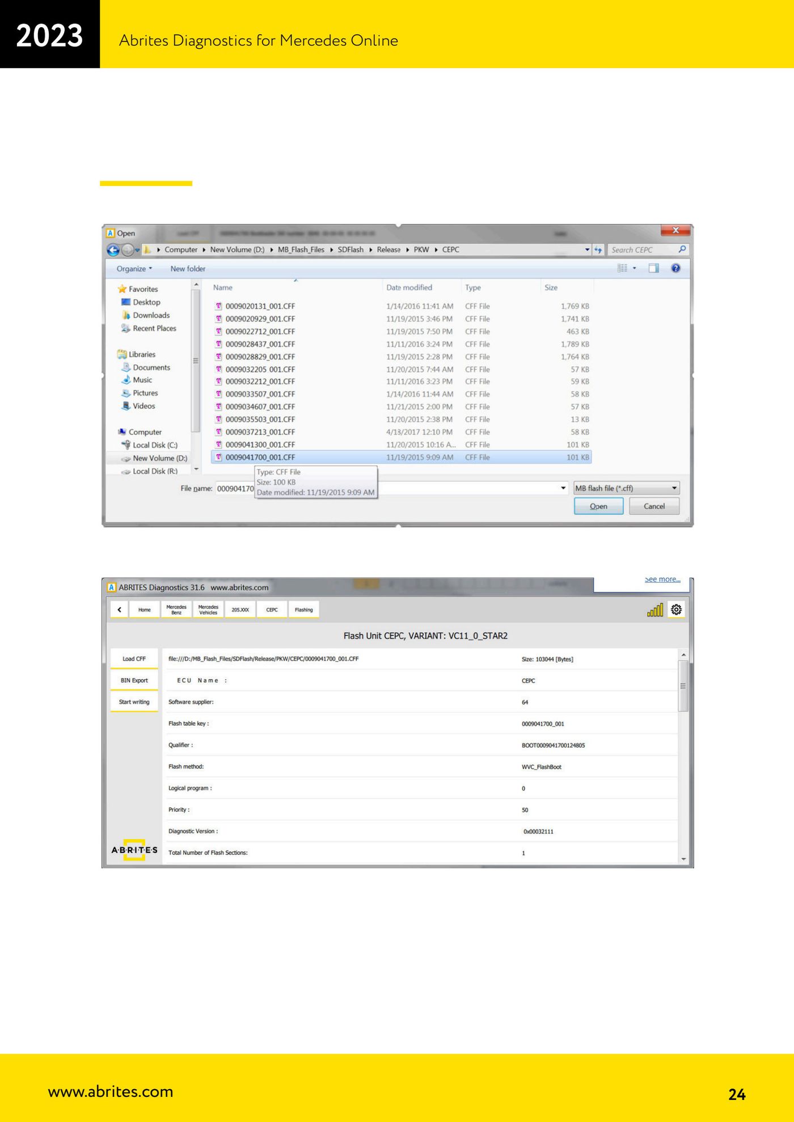
Task: Sort files by the Date modified column
Action: coord(409,287)
